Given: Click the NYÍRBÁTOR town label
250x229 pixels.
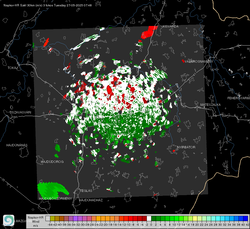Looking at the screenshot, I should 186,147.
